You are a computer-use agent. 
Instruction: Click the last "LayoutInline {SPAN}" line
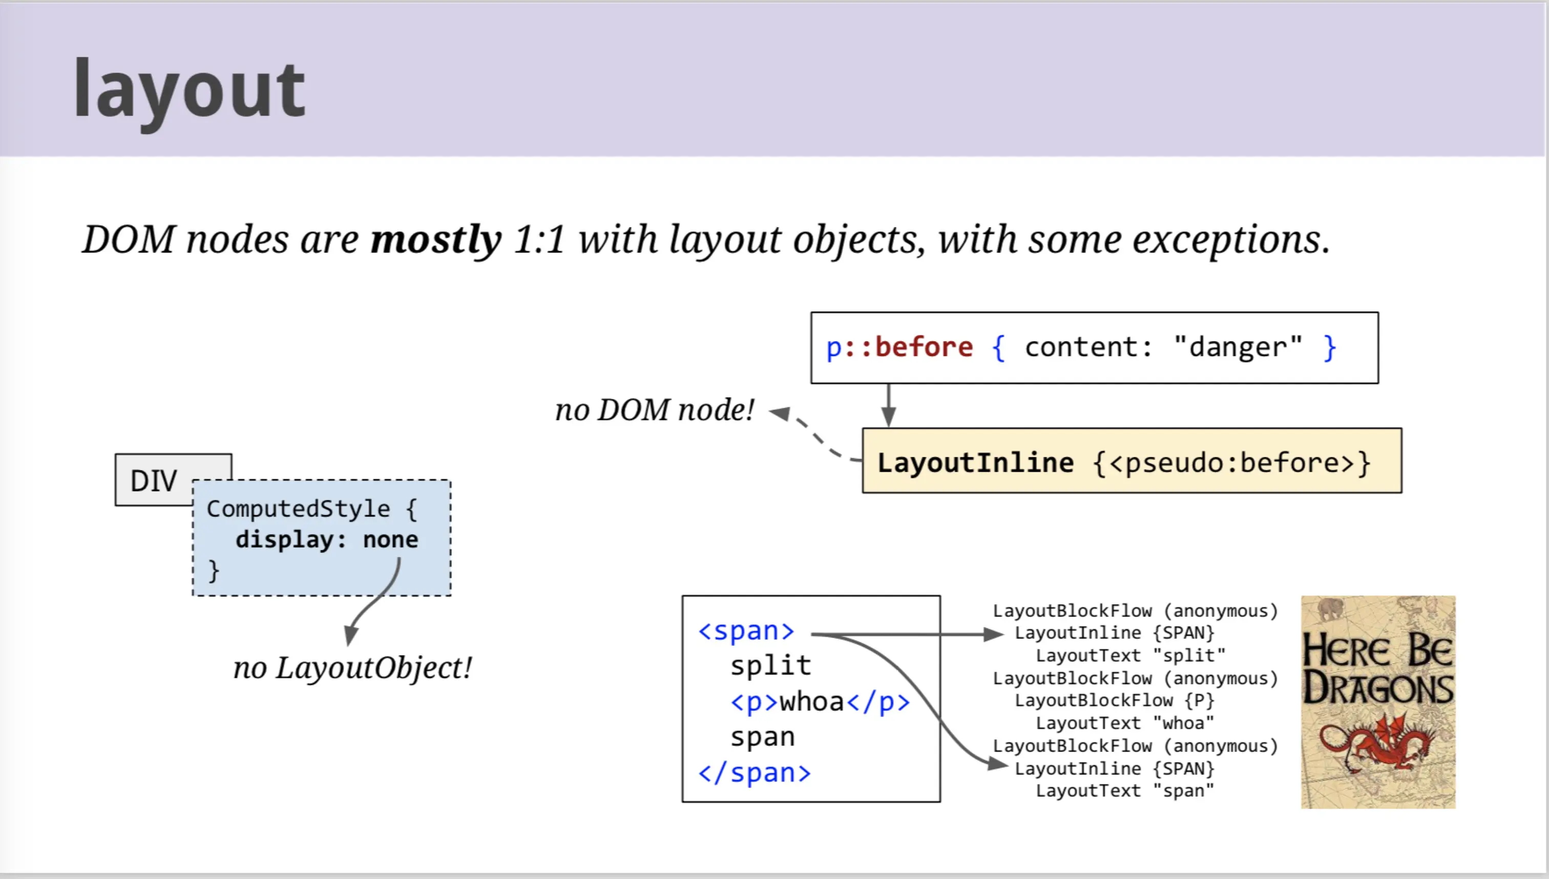coord(1114,769)
